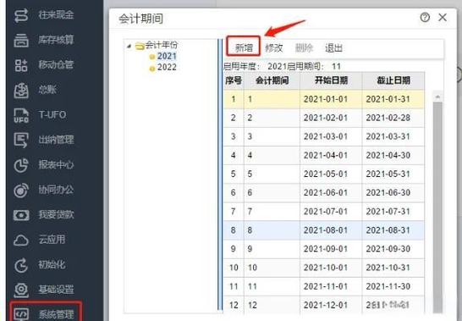Open the 协同办公 sidebar icon
462x321 pixels.
tap(21, 190)
